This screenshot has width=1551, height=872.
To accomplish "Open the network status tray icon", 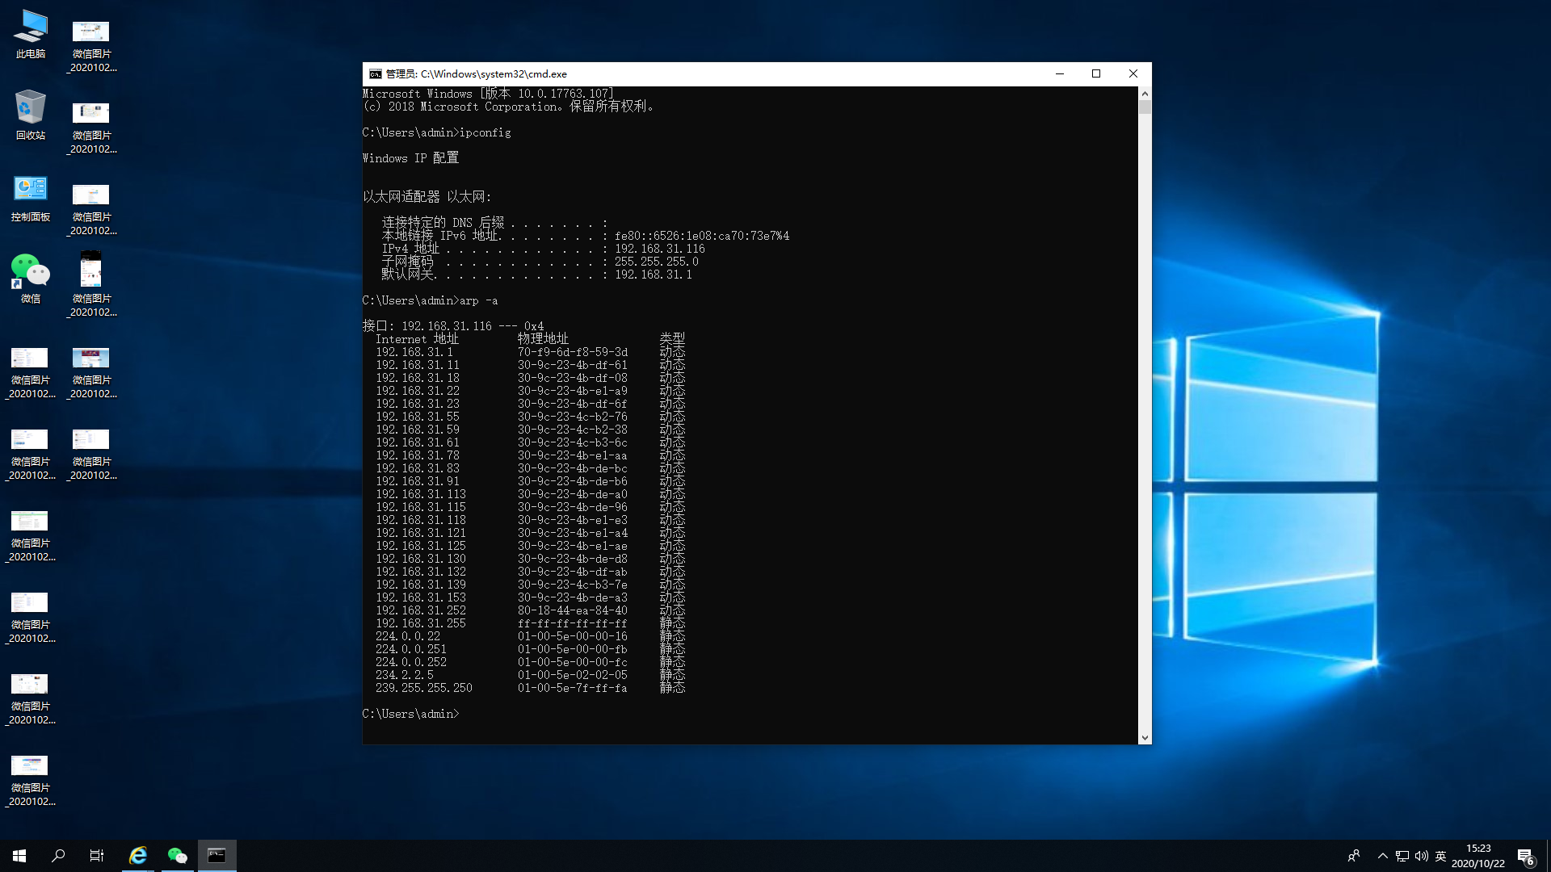I will [1402, 856].
